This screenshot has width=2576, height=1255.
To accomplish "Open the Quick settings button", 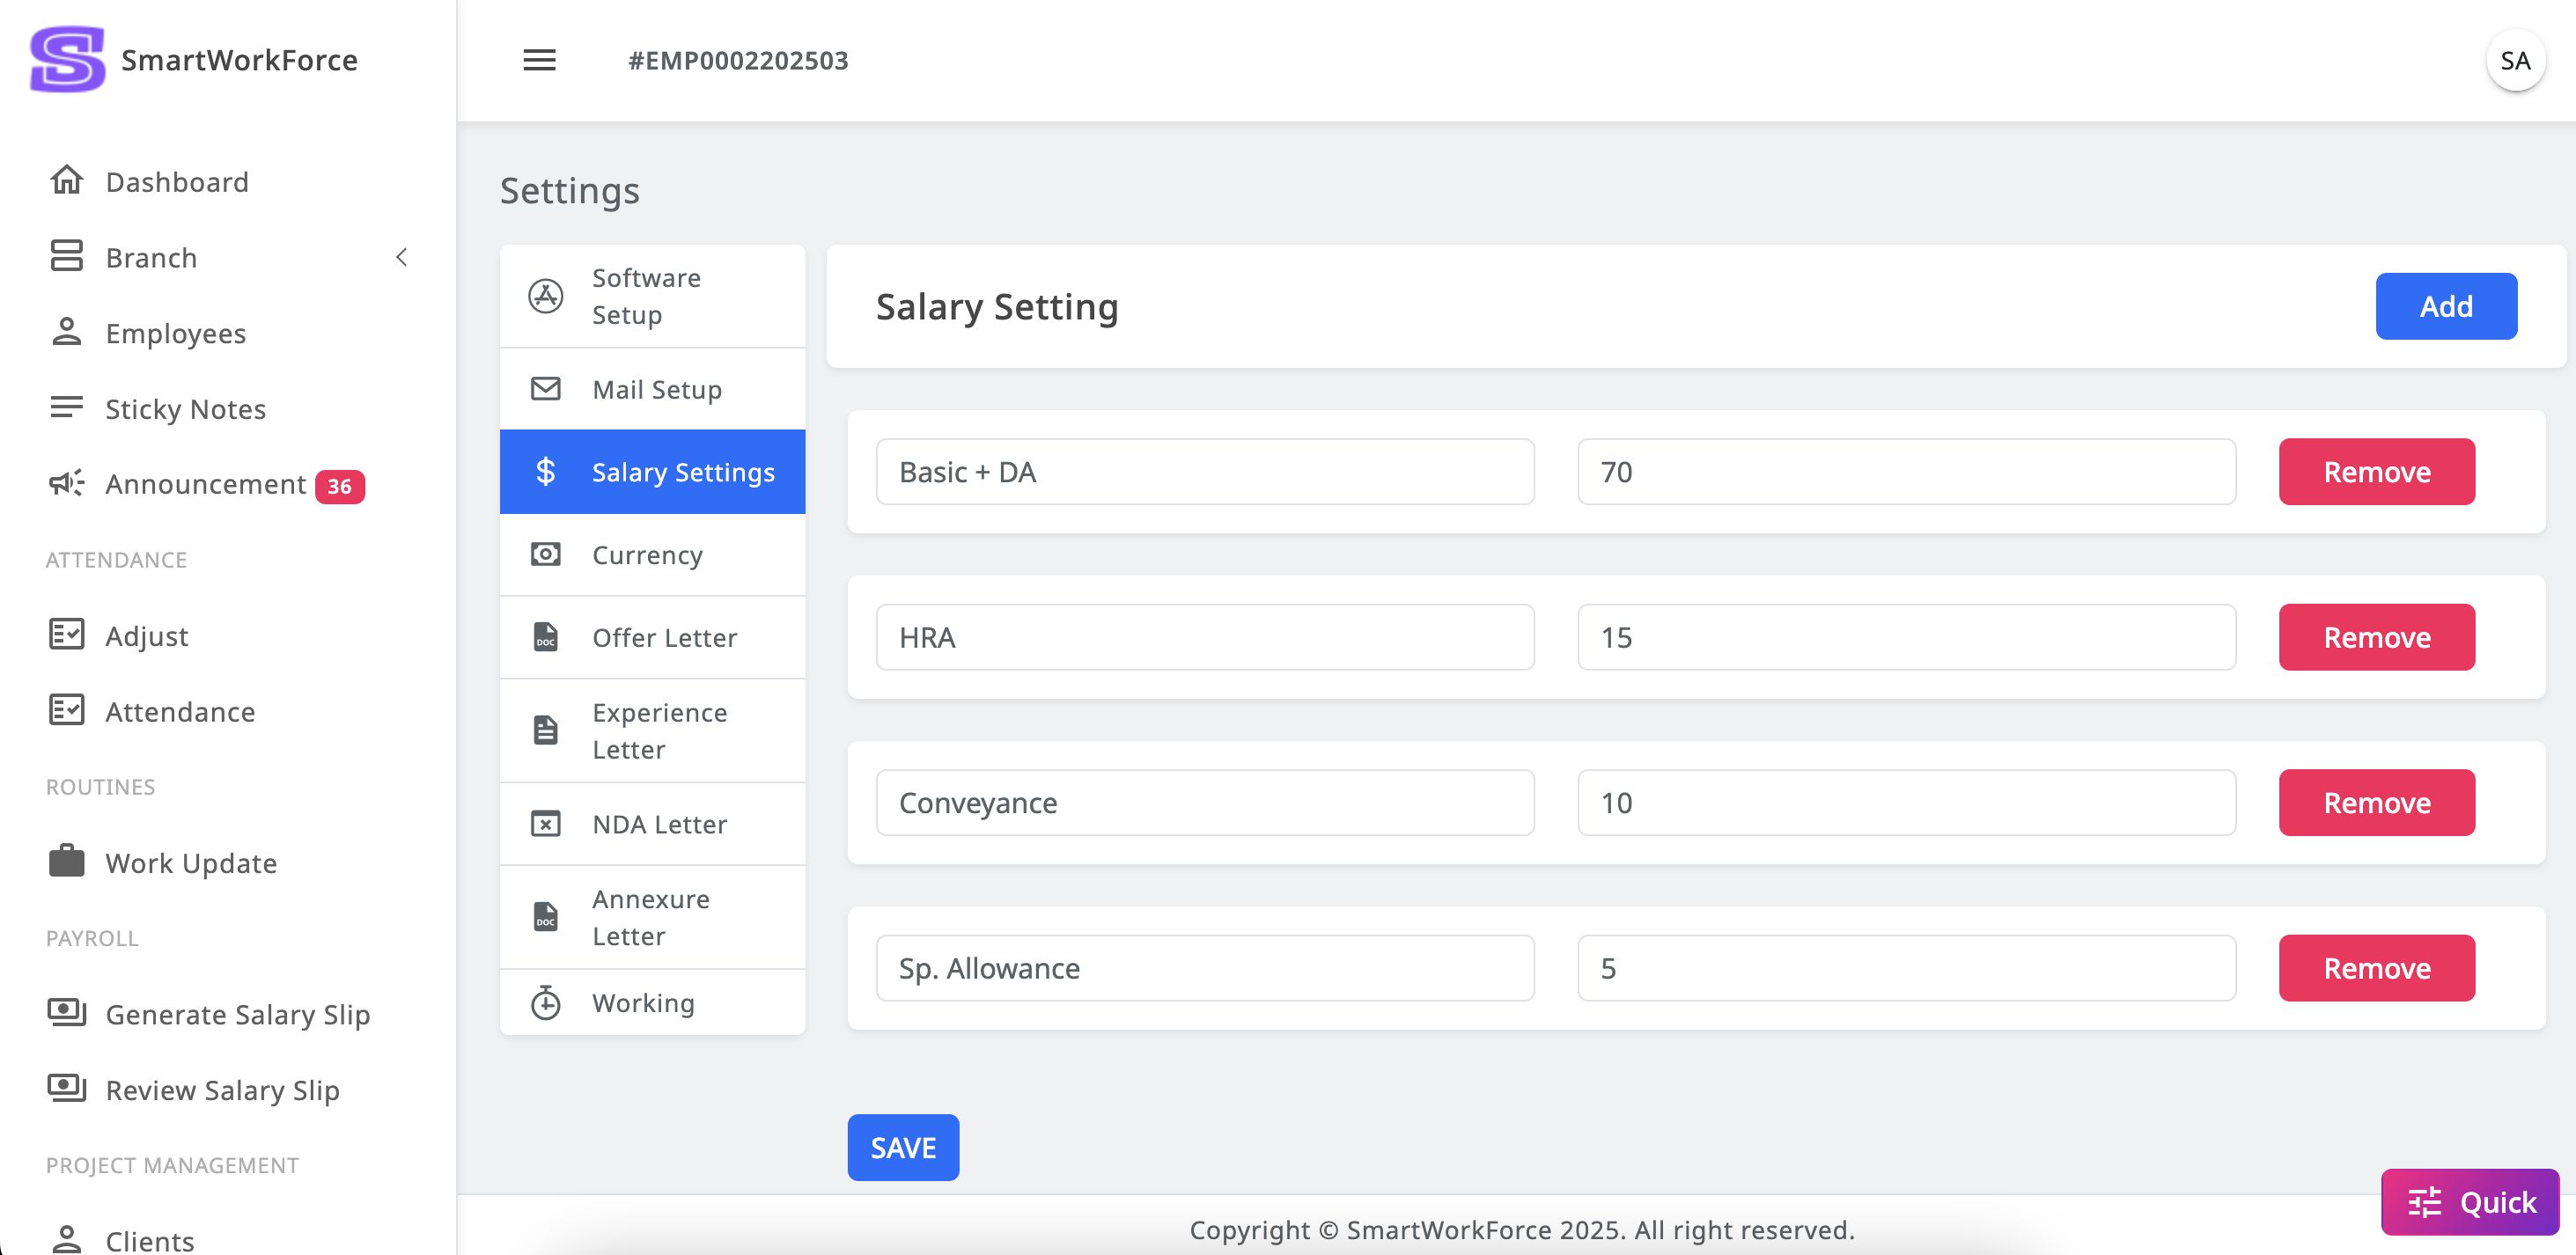I will (x=2469, y=1201).
